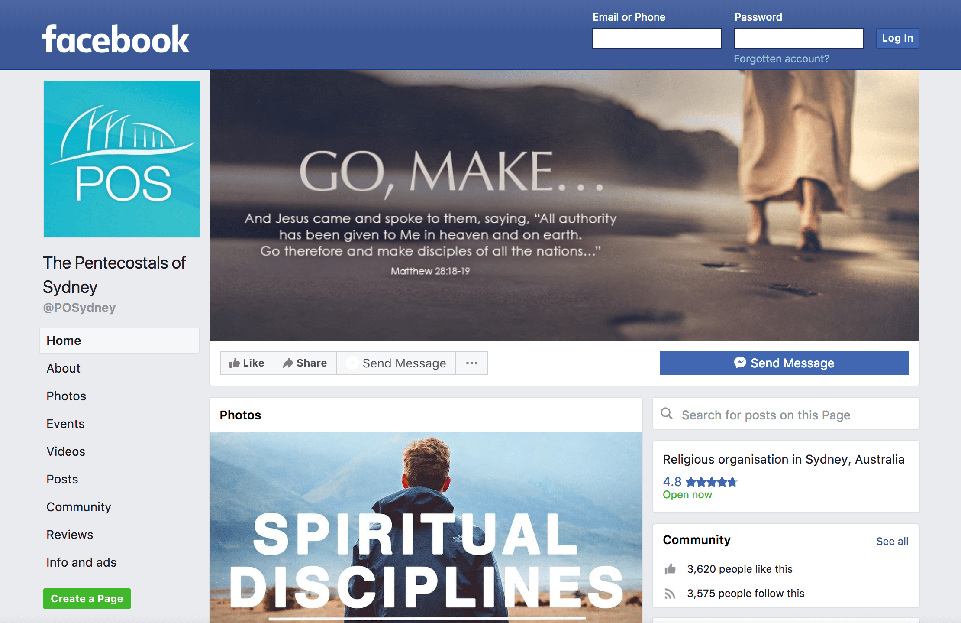Click the blue Send Message button

(784, 363)
